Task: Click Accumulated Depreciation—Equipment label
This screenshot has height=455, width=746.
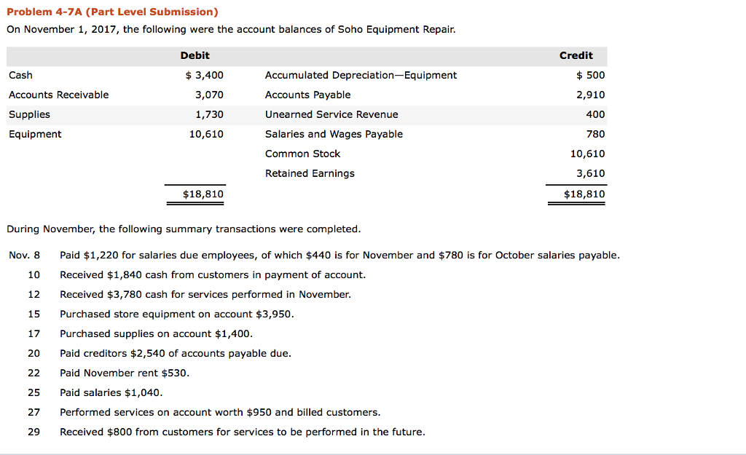Action: pos(361,75)
